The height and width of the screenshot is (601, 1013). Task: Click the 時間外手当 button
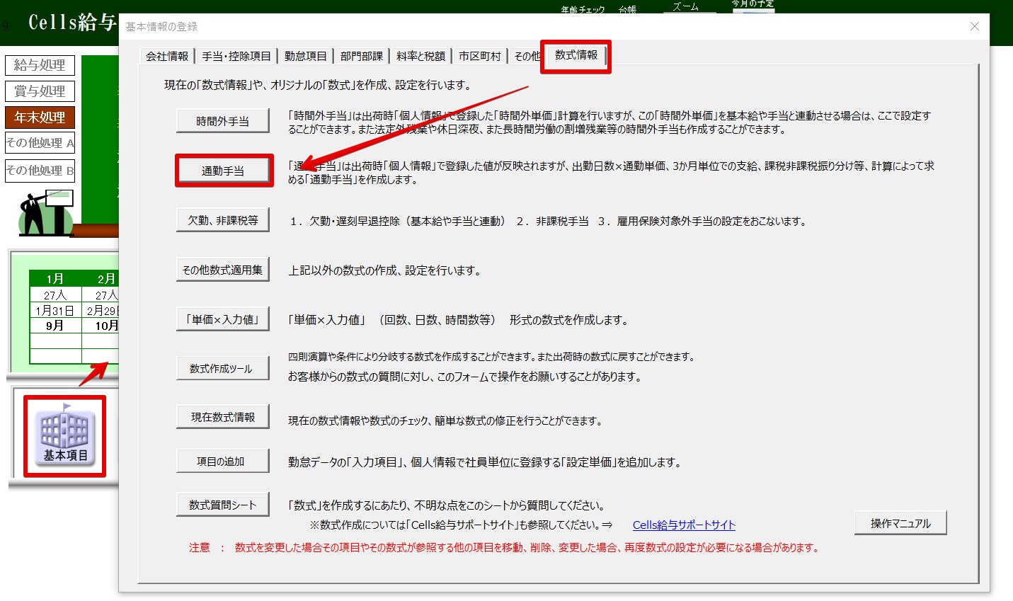222,121
